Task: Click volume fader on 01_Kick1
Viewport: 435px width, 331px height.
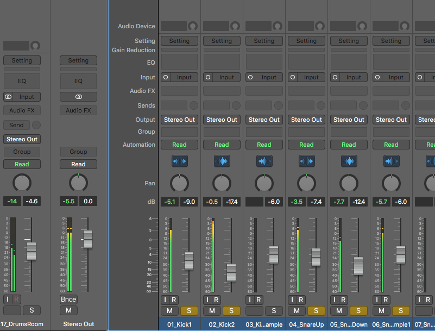Action: pyautogui.click(x=189, y=260)
